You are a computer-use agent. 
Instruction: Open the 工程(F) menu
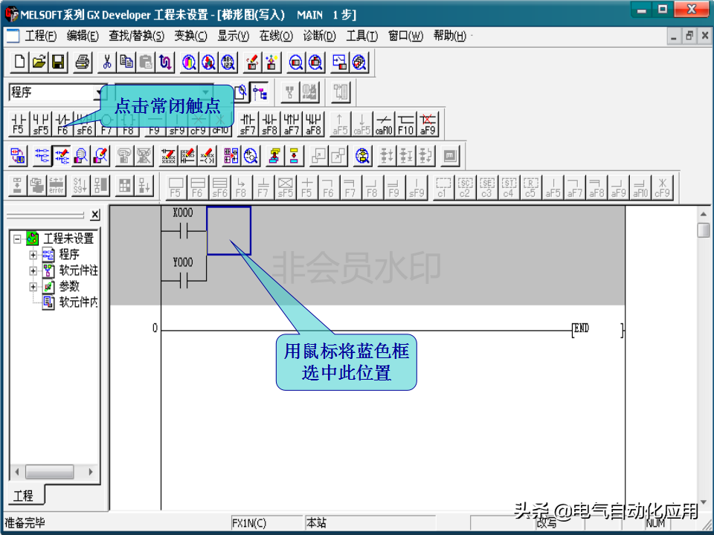pos(40,36)
